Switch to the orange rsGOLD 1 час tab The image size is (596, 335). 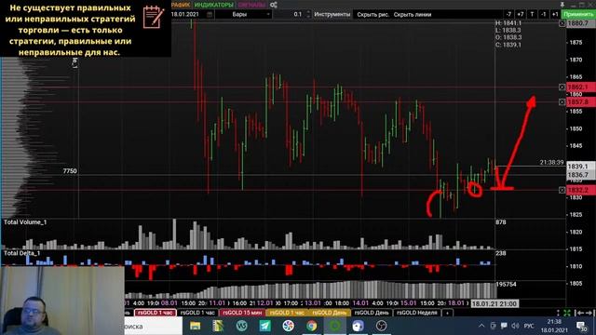[288, 313]
